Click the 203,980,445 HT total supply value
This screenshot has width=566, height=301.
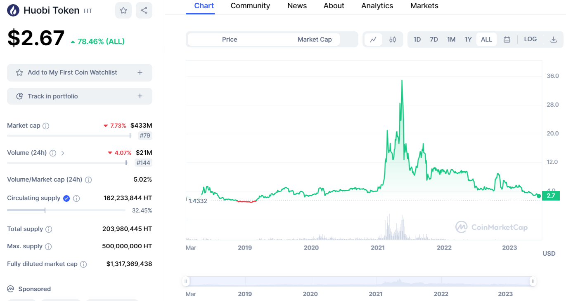pos(127,229)
